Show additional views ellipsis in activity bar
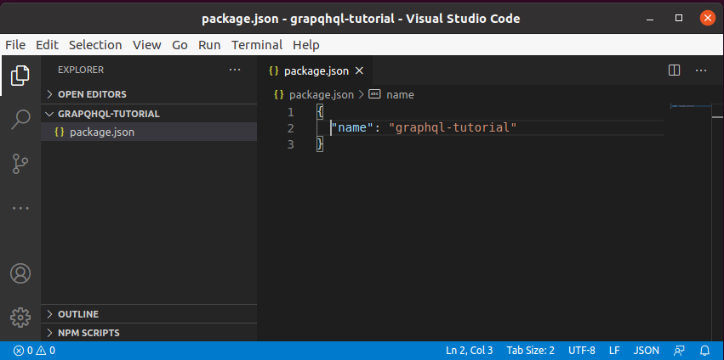Viewport: 724px width, 360px height. (x=20, y=208)
